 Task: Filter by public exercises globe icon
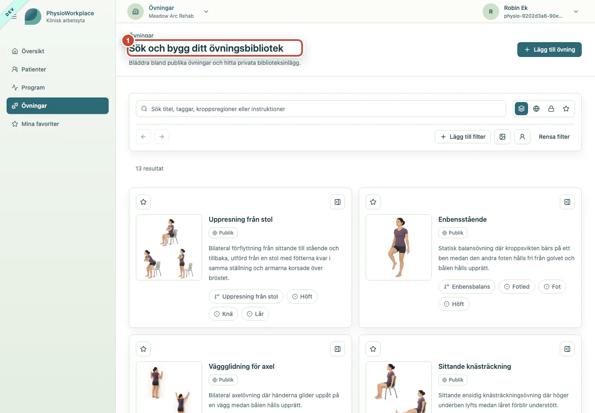click(x=536, y=109)
